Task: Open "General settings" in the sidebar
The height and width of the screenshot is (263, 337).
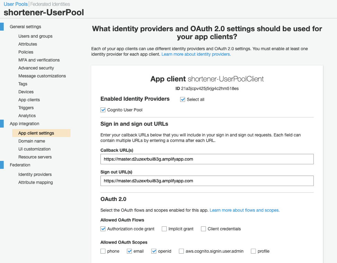Action: (25, 27)
